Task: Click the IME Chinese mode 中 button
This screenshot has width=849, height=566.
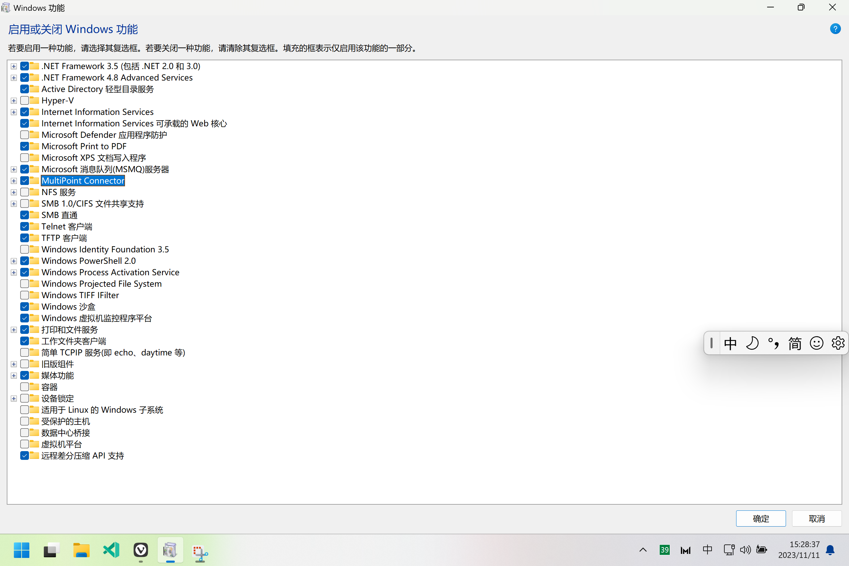Action: 730,343
